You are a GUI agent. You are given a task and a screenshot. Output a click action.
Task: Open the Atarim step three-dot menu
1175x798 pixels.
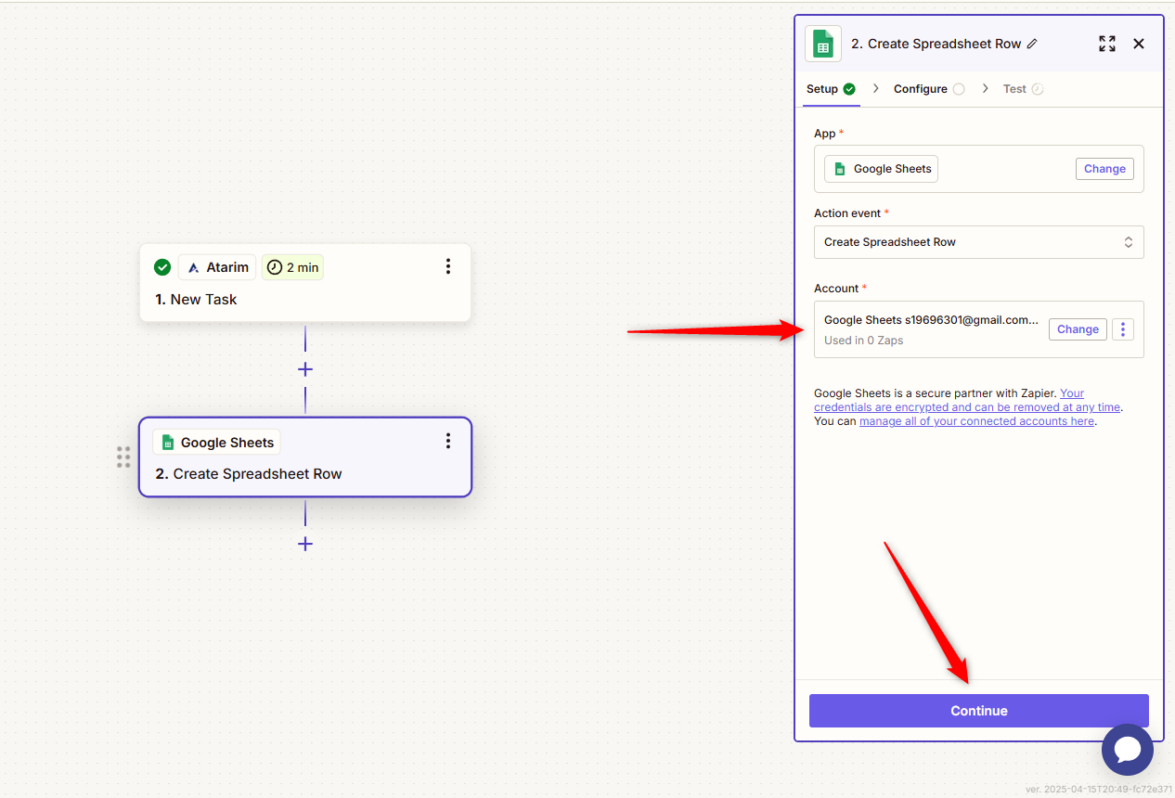447,267
